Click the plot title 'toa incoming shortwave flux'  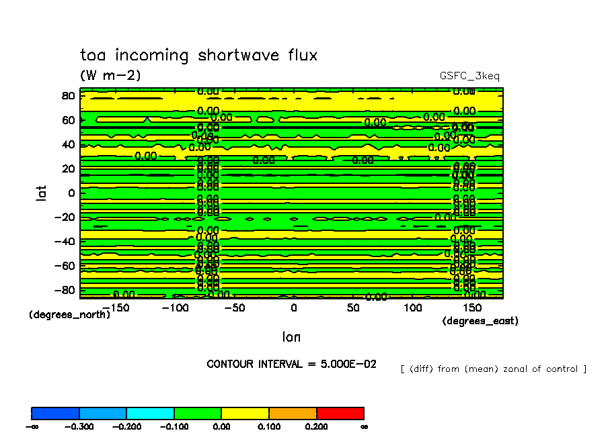(199, 55)
